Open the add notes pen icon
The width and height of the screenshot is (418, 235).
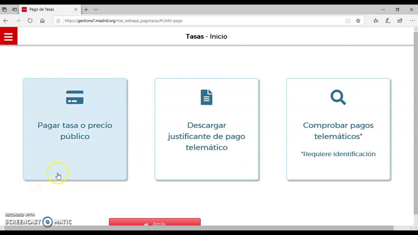coord(388,21)
